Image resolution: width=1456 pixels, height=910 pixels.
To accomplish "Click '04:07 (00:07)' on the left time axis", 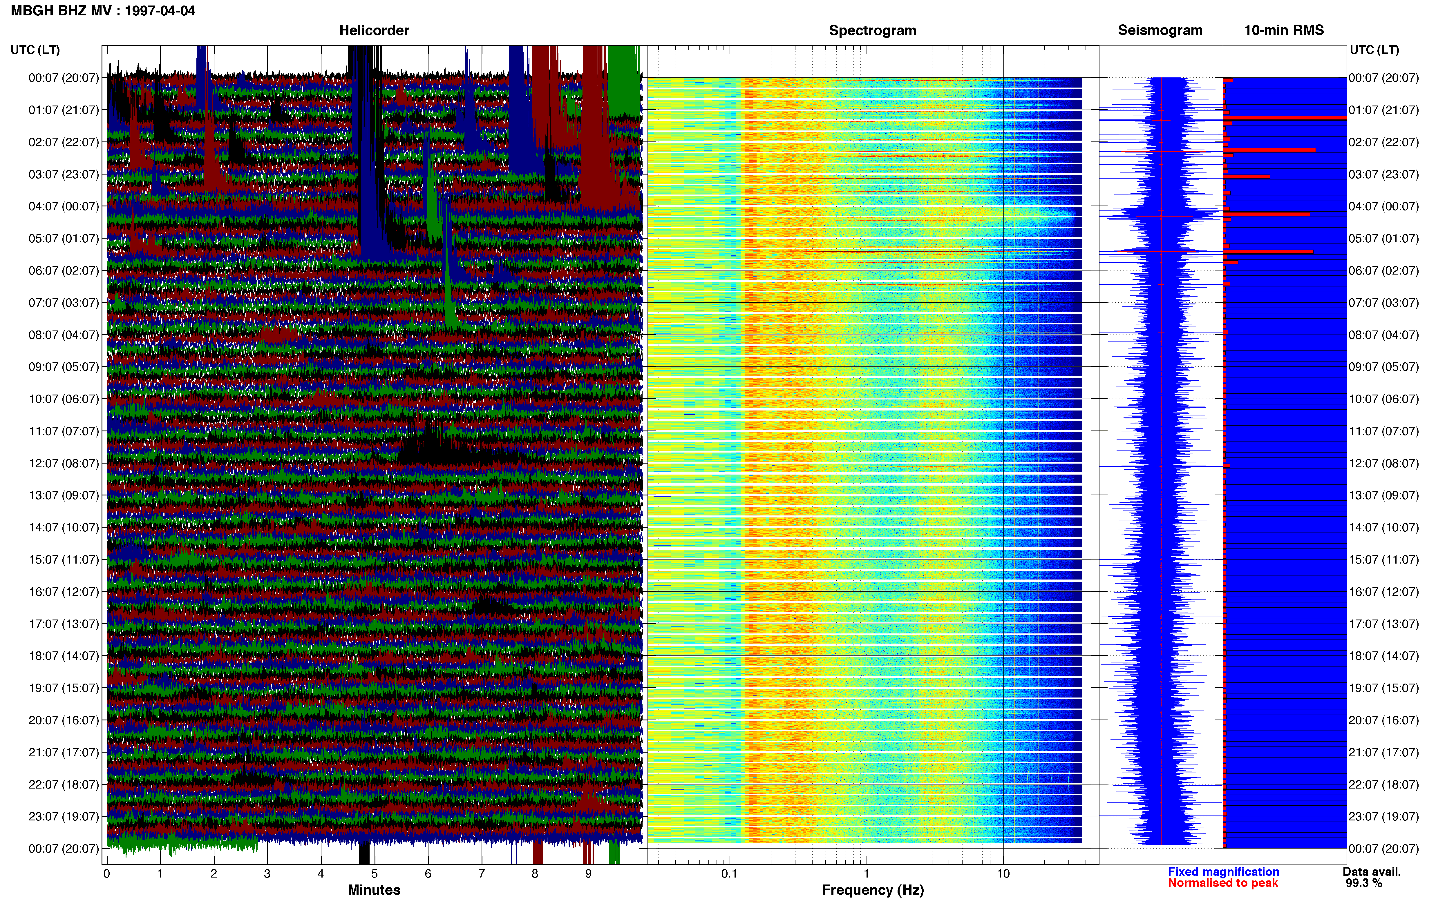I will click(x=64, y=206).
